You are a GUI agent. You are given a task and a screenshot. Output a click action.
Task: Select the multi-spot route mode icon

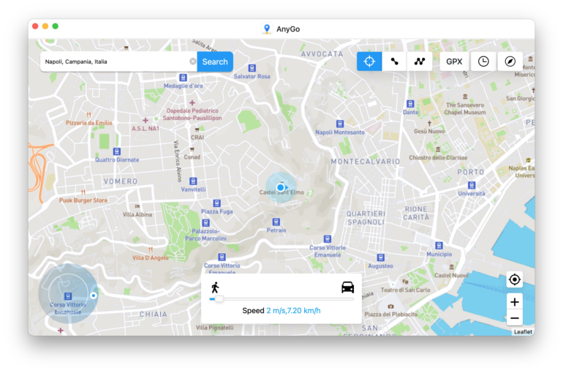[x=420, y=61]
